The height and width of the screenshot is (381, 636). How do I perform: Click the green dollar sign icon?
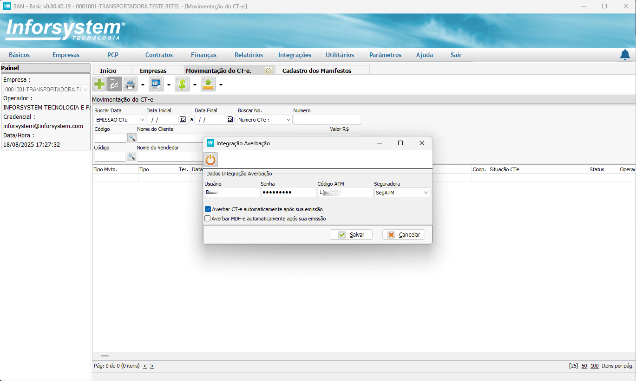point(182,84)
